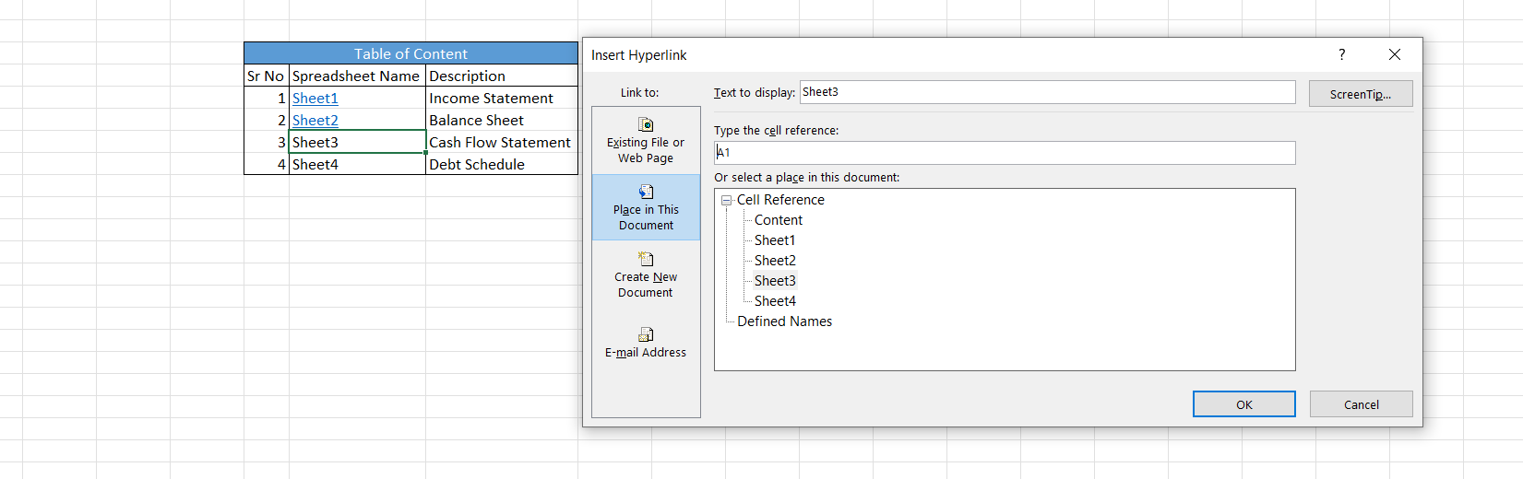Select Sheet4 in the document tree
Screen dimensions: 1523x479
pos(774,301)
